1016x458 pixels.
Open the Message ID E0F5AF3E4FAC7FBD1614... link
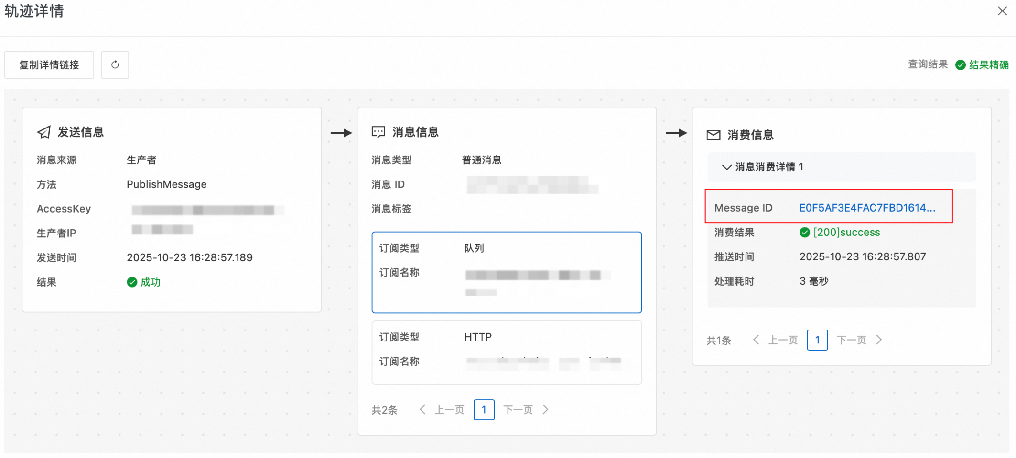(x=867, y=208)
